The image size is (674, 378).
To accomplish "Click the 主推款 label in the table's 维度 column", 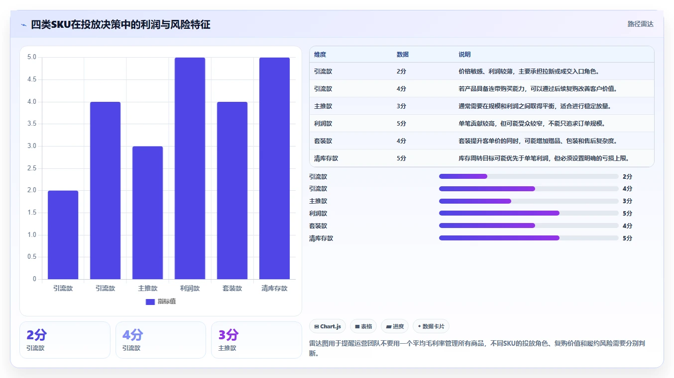I will click(323, 106).
